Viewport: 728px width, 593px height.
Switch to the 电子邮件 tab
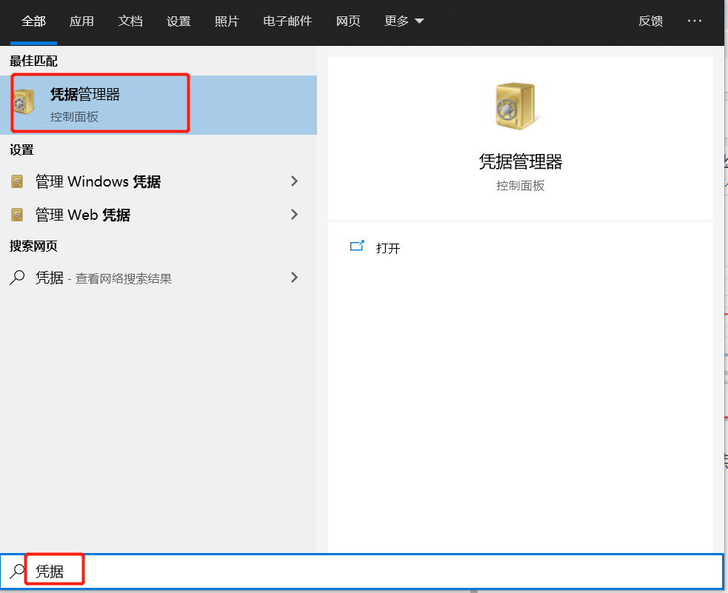pyautogui.click(x=287, y=21)
